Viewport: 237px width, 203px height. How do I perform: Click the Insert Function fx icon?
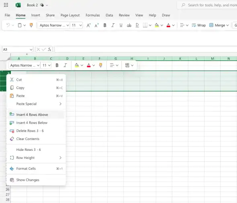[49, 49]
